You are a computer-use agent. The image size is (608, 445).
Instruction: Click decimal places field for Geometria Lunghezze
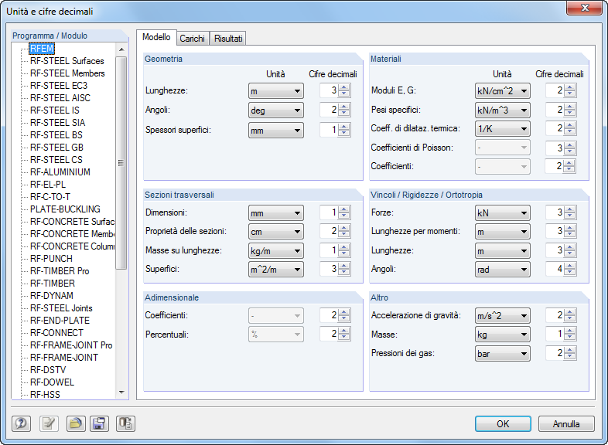[x=329, y=90]
